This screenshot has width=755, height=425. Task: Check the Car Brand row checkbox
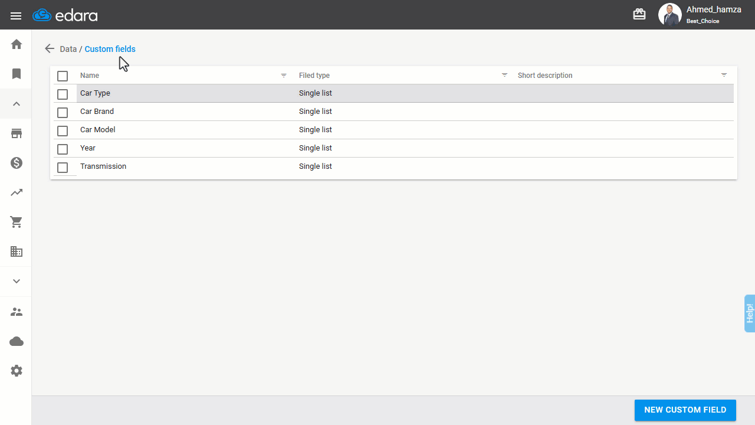(63, 113)
